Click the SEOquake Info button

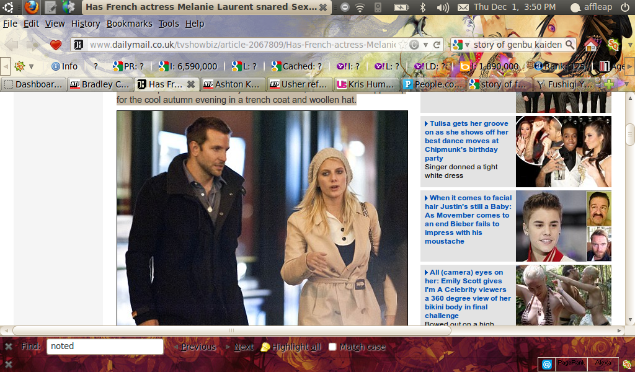coord(64,66)
